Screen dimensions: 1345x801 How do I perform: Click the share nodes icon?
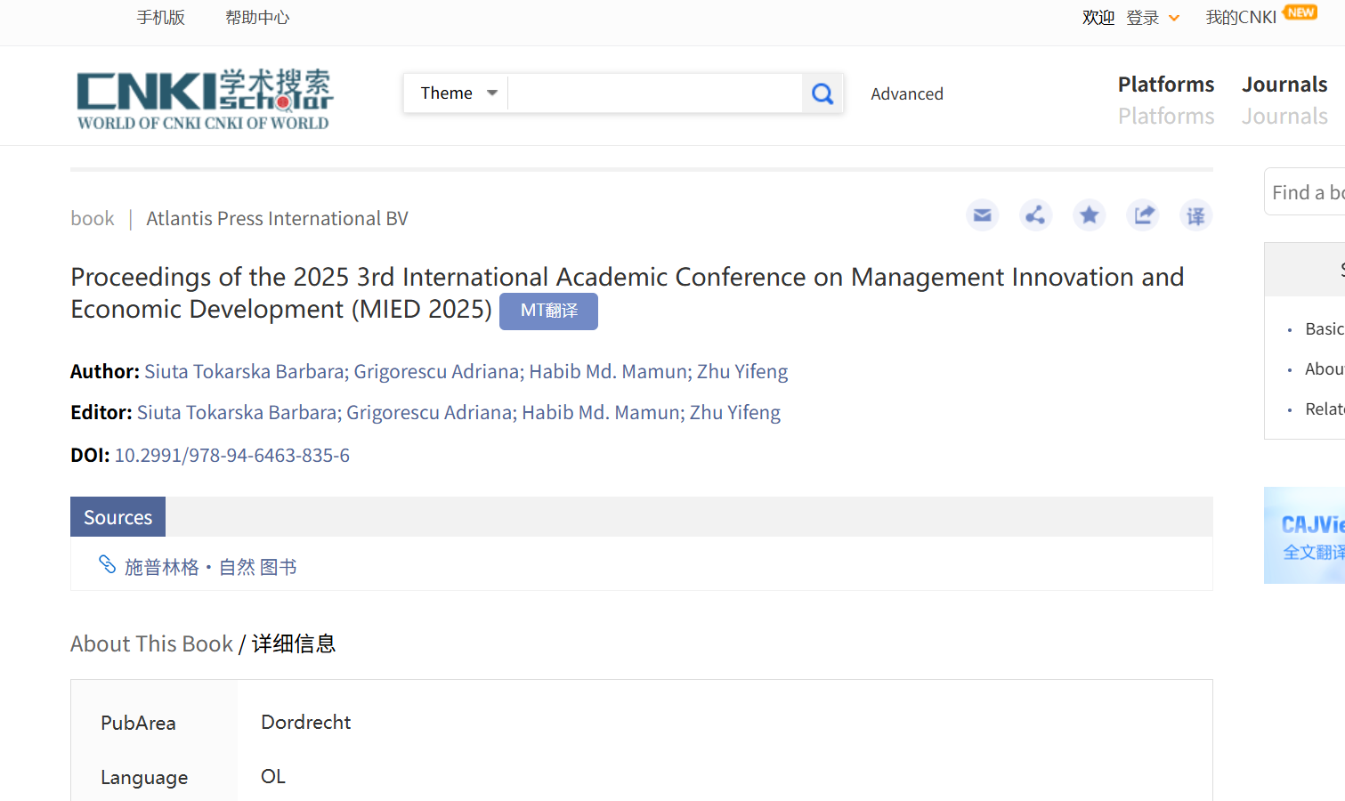pos(1035,215)
